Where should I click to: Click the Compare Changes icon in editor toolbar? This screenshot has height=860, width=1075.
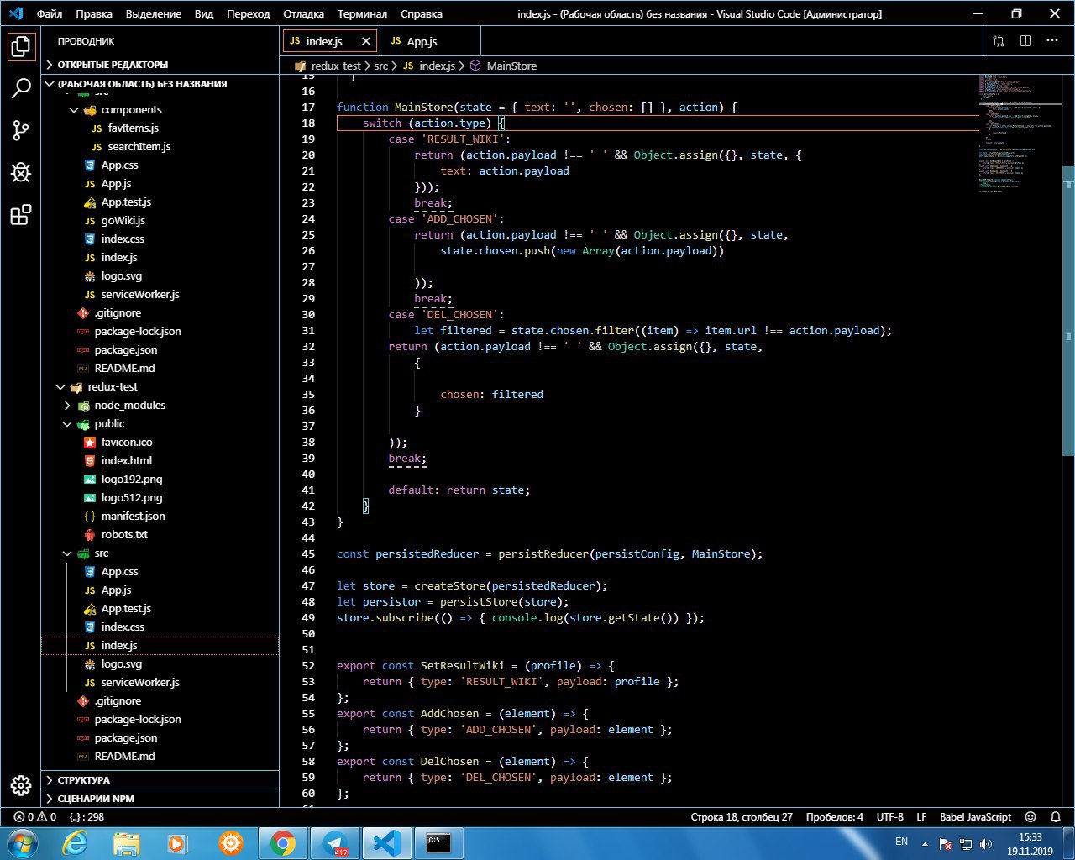[x=999, y=41]
